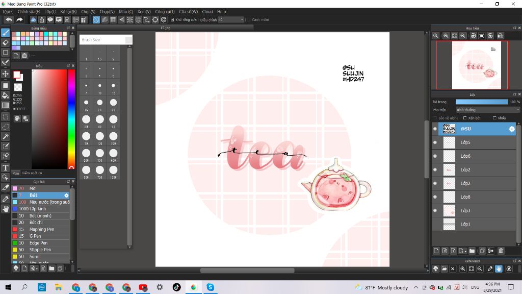Click the Redo arrow
Image resolution: width=522 pixels, height=294 pixels.
click(19, 20)
